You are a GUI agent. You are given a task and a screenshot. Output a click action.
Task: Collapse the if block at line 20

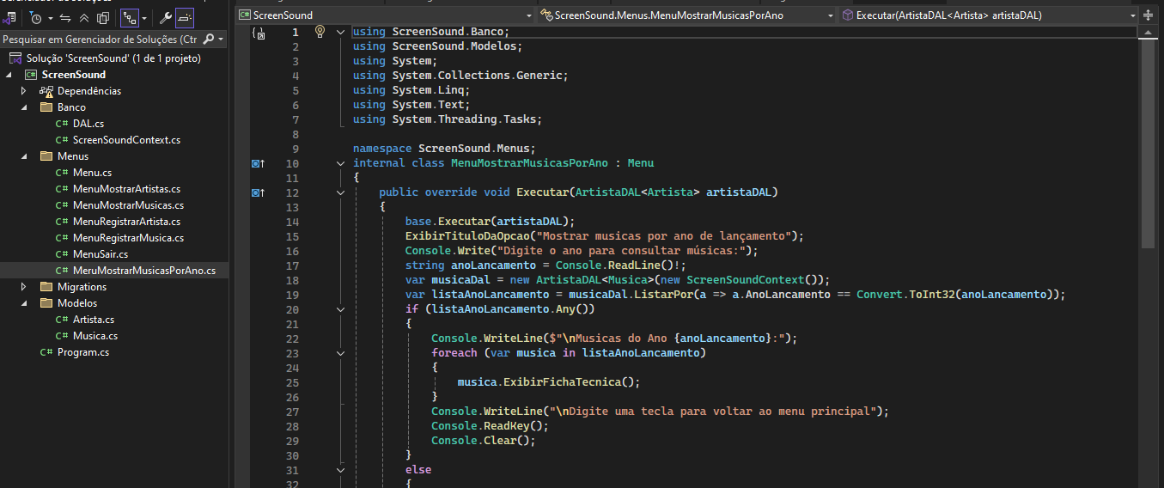pyautogui.click(x=341, y=309)
